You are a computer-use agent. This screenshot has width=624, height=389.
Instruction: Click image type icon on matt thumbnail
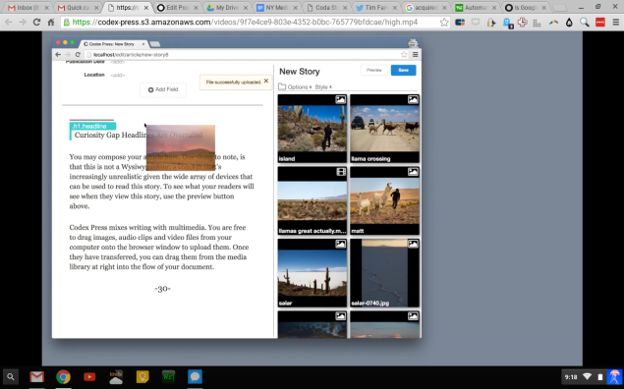click(413, 172)
